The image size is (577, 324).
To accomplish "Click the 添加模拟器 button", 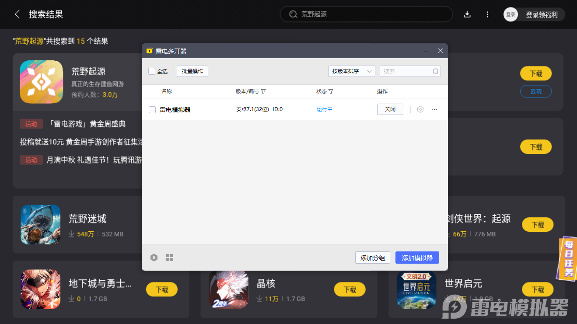I will 416,258.
